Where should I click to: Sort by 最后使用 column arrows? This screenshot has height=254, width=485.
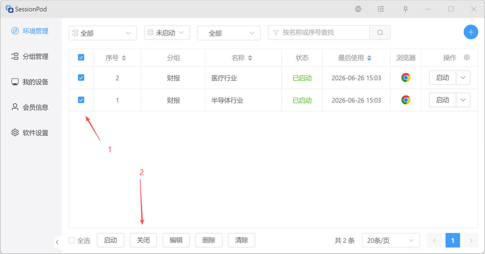[x=369, y=58]
